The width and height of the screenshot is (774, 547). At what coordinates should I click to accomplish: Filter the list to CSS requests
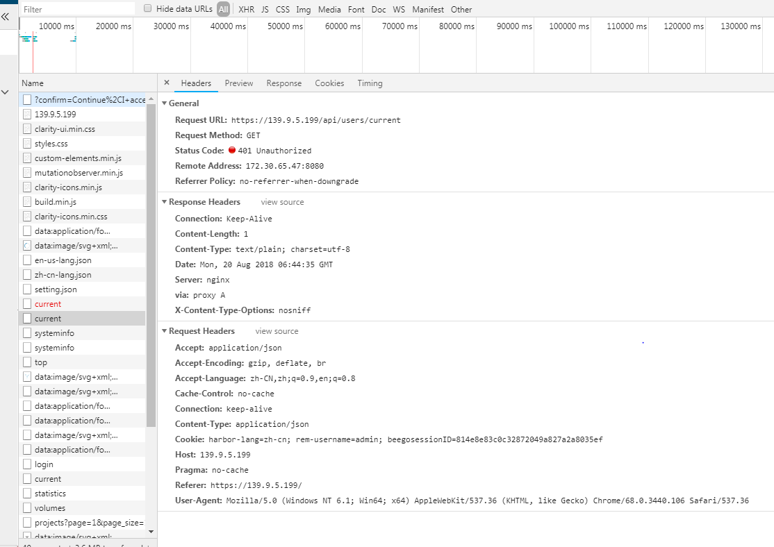tap(282, 9)
